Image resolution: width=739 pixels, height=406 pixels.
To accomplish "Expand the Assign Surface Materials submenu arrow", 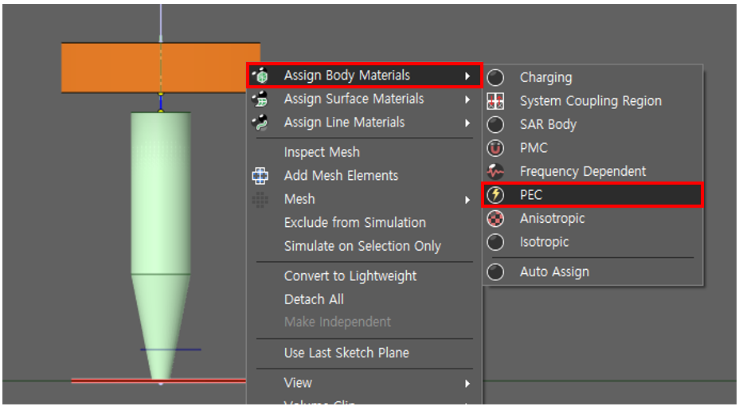I will (467, 100).
